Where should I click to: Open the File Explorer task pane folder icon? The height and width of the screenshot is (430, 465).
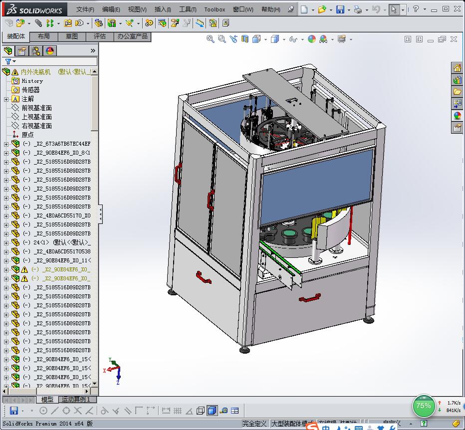pos(458,92)
